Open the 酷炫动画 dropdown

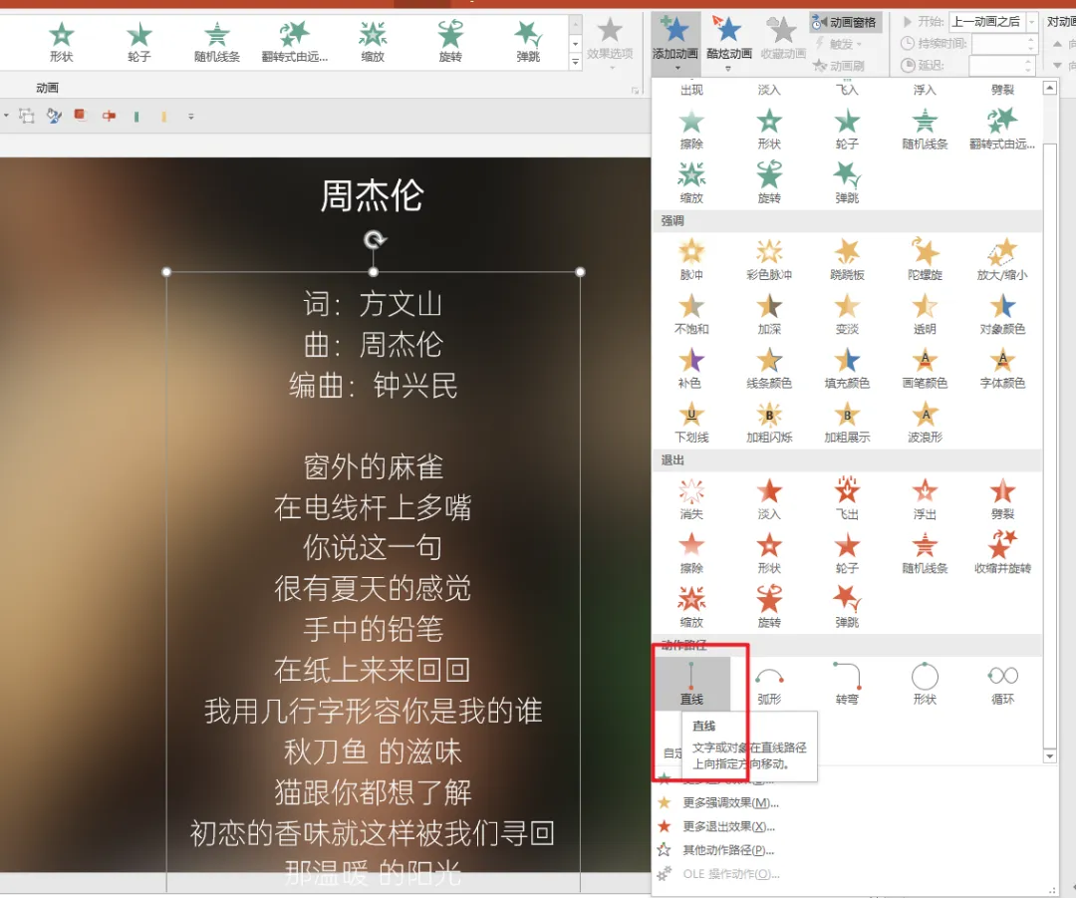728,43
